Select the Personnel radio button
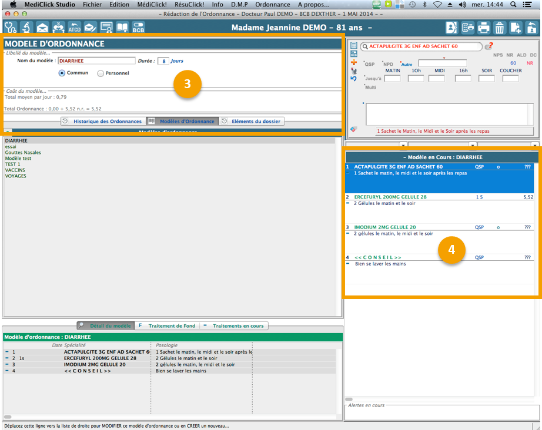The height and width of the screenshot is (430, 542). click(101, 73)
